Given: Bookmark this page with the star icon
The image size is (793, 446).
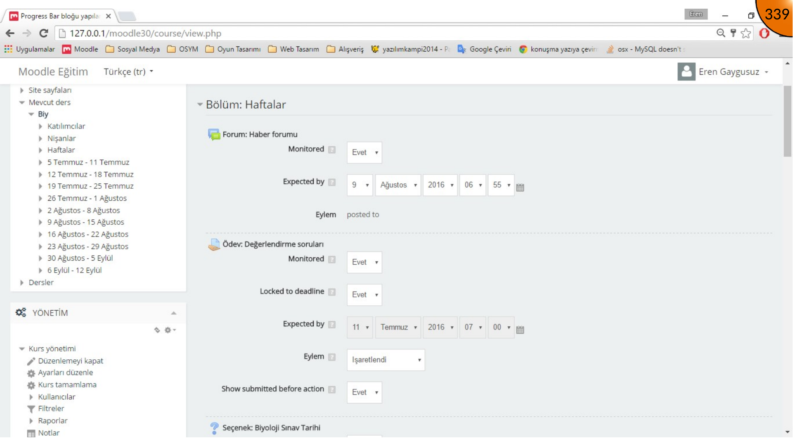Looking at the screenshot, I should click(x=746, y=33).
